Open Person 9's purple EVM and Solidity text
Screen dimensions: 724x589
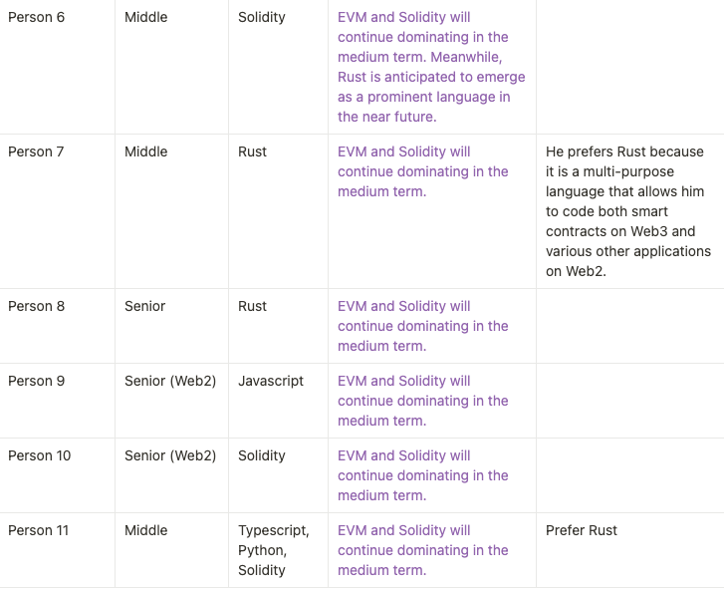tap(422, 401)
